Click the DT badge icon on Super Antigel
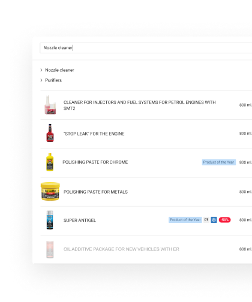 pos(206,220)
